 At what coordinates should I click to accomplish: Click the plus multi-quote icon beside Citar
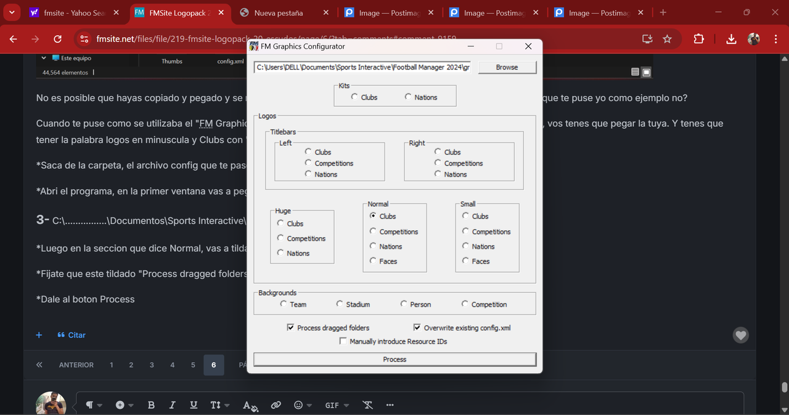point(39,335)
